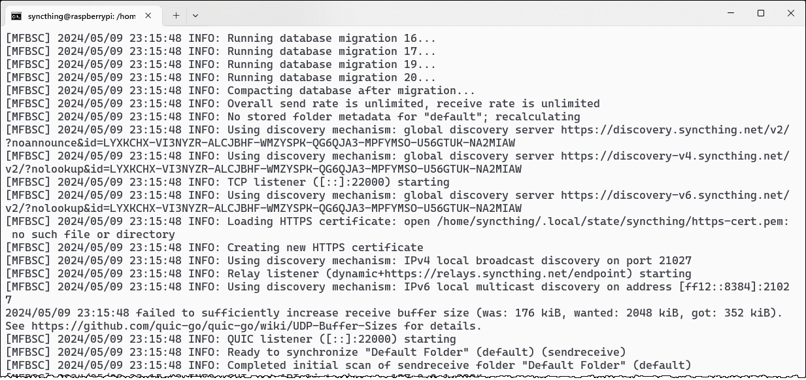Click 'QUIC listener ([::]:22000) starting' line
This screenshot has height=380, width=806.
[230, 339]
